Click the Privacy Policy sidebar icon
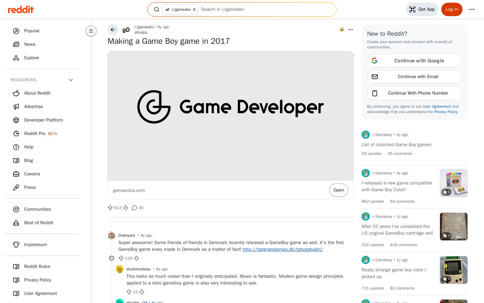This screenshot has width=484, height=303. pyautogui.click(x=16, y=280)
